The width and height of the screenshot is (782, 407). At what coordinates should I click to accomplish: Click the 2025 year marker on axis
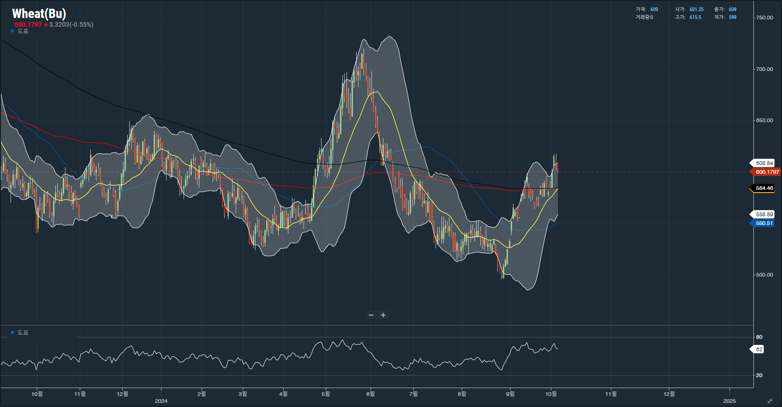coord(729,401)
